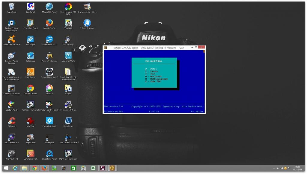Open Posterjack desktop icon
Viewport: 307px width, 174px height.
pos(49,138)
